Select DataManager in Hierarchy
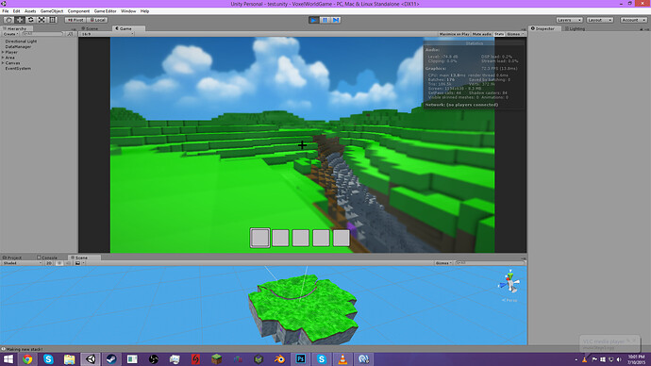 [18, 47]
